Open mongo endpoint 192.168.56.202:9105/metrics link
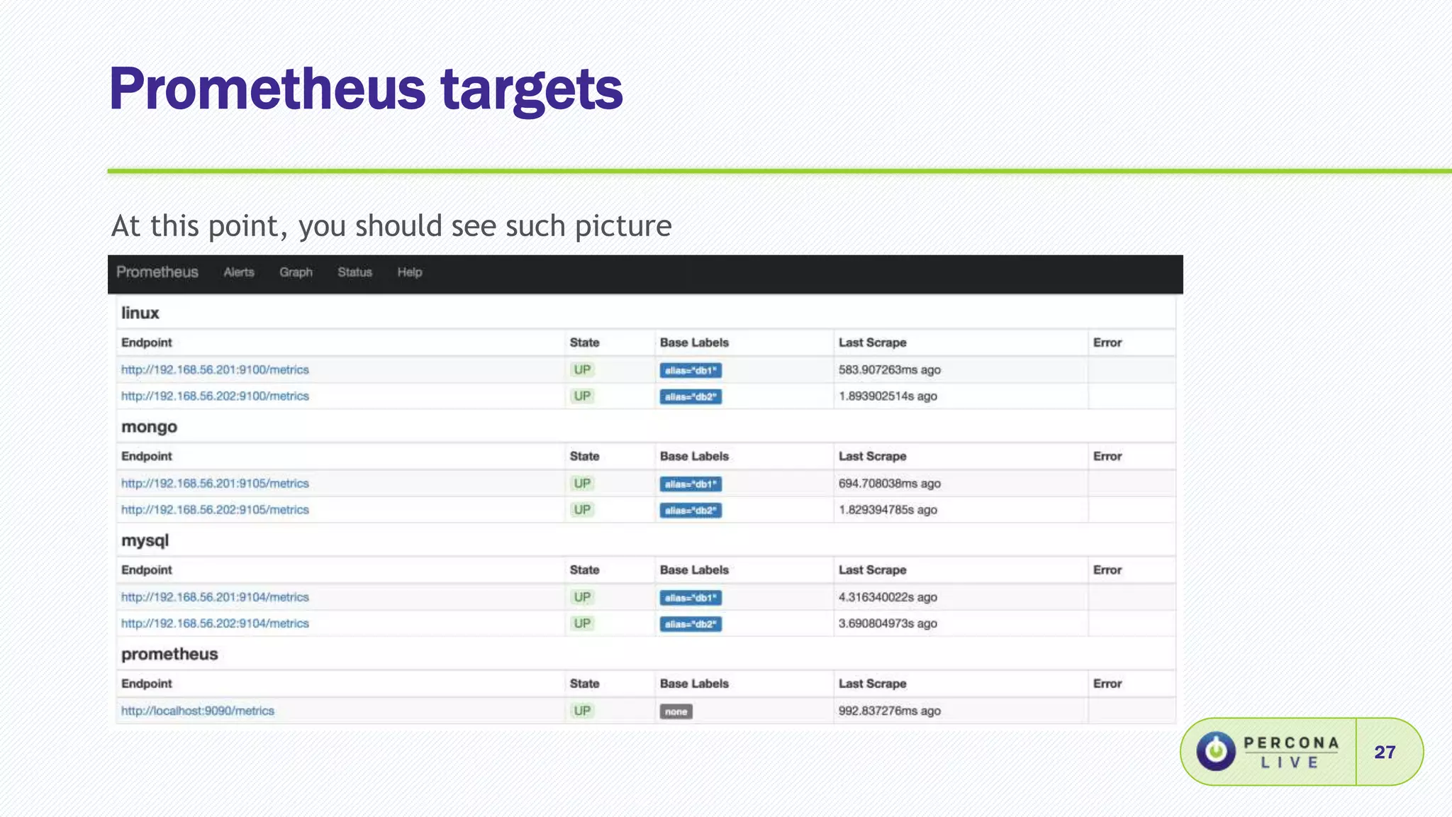 [x=215, y=509]
